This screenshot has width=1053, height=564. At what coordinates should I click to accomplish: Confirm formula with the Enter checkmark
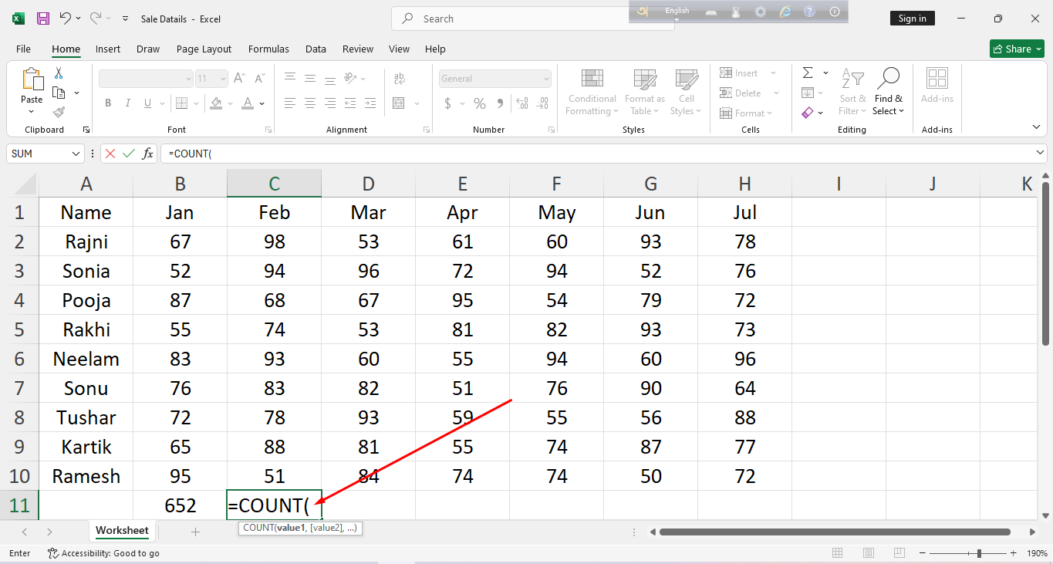128,154
